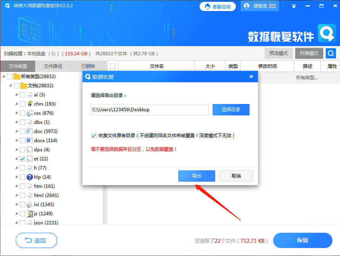Uncheck the et (22) file type checkbox
Screen dimensions: 340x256
[x=22, y=158]
